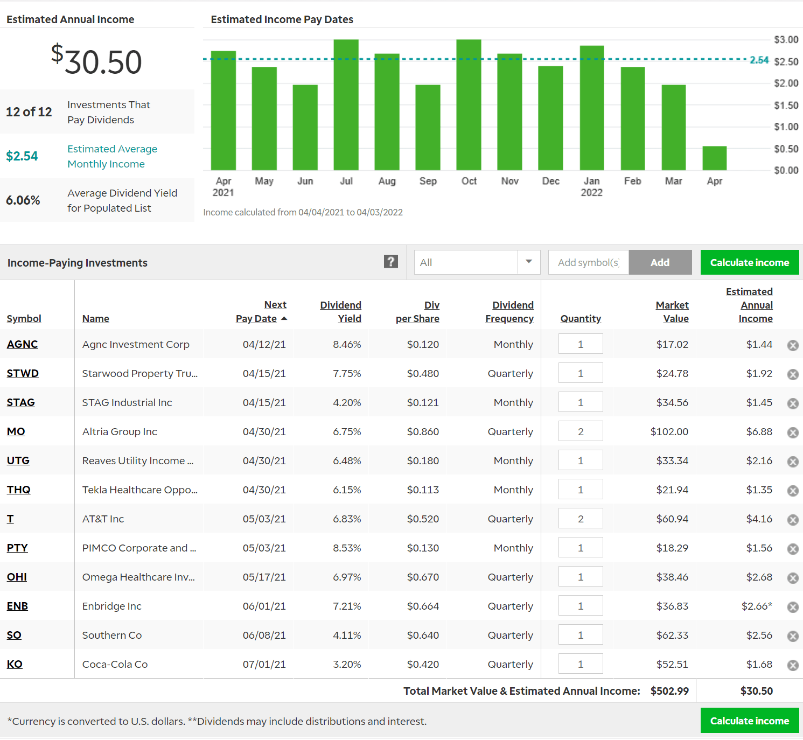Focus the Add symbol(s) input field

(x=589, y=262)
